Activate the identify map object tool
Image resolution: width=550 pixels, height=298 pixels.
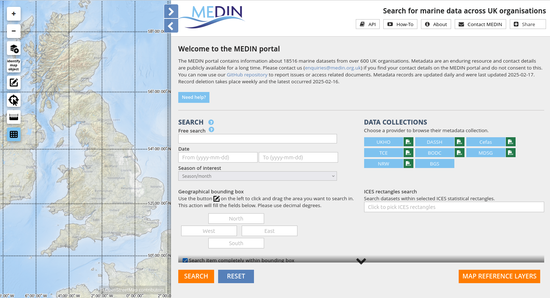(x=14, y=65)
